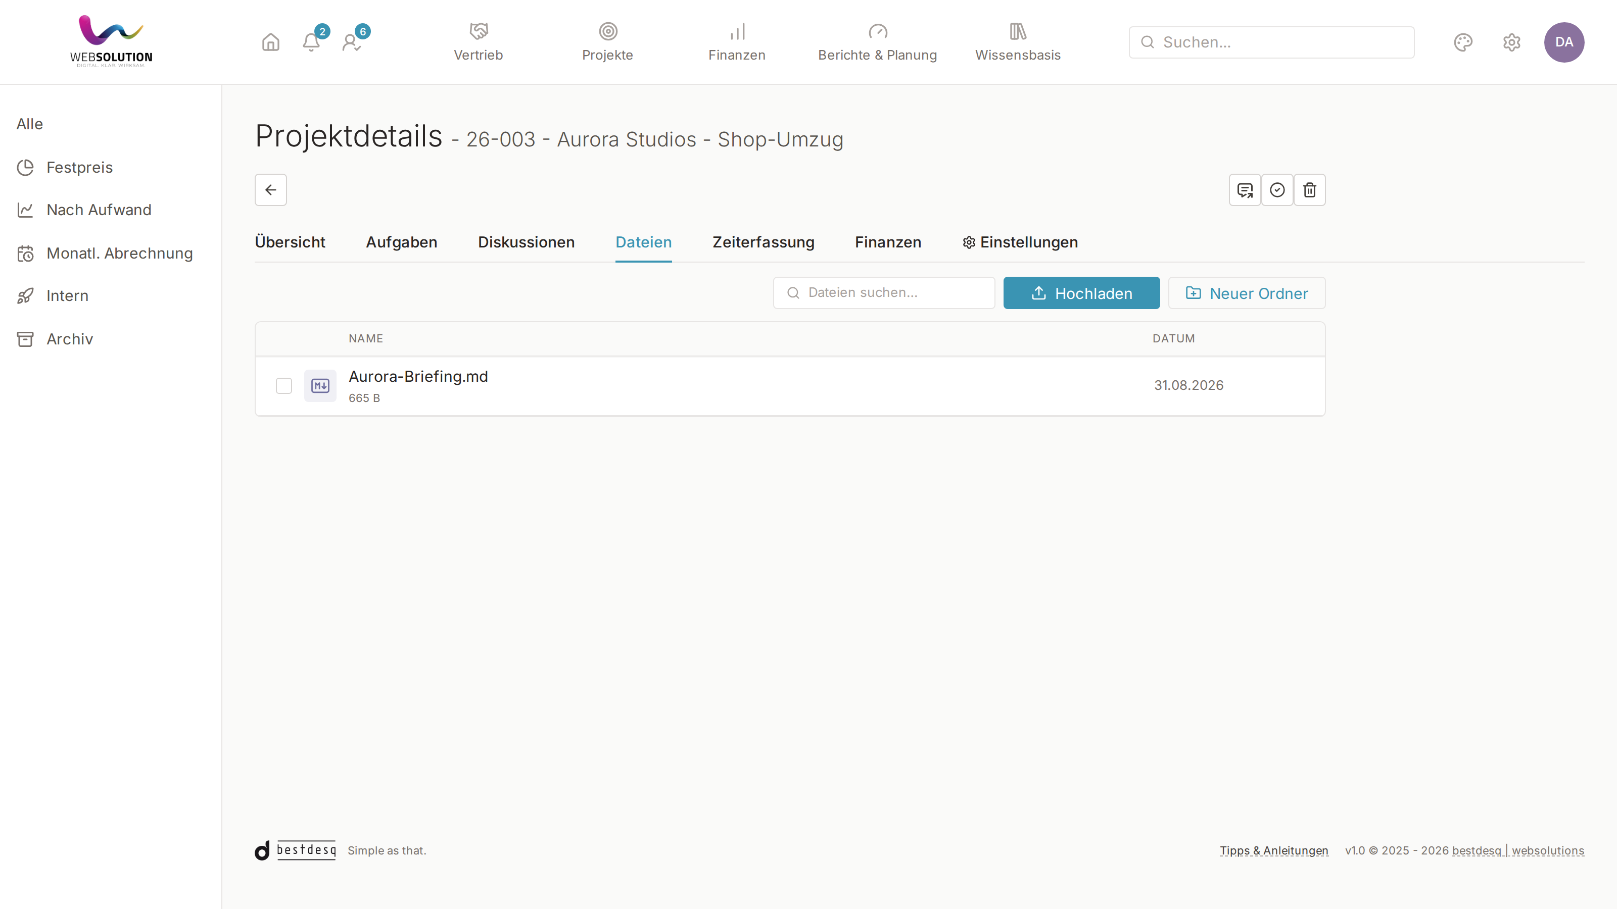
Task: Switch to the Übersicht tab
Action: 290,242
